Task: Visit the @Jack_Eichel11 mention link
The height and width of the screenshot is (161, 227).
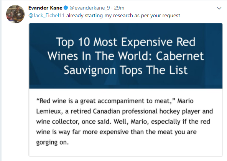Action: [46, 15]
